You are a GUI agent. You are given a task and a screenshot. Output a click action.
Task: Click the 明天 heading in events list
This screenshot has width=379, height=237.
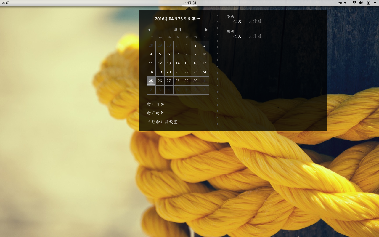(x=230, y=32)
